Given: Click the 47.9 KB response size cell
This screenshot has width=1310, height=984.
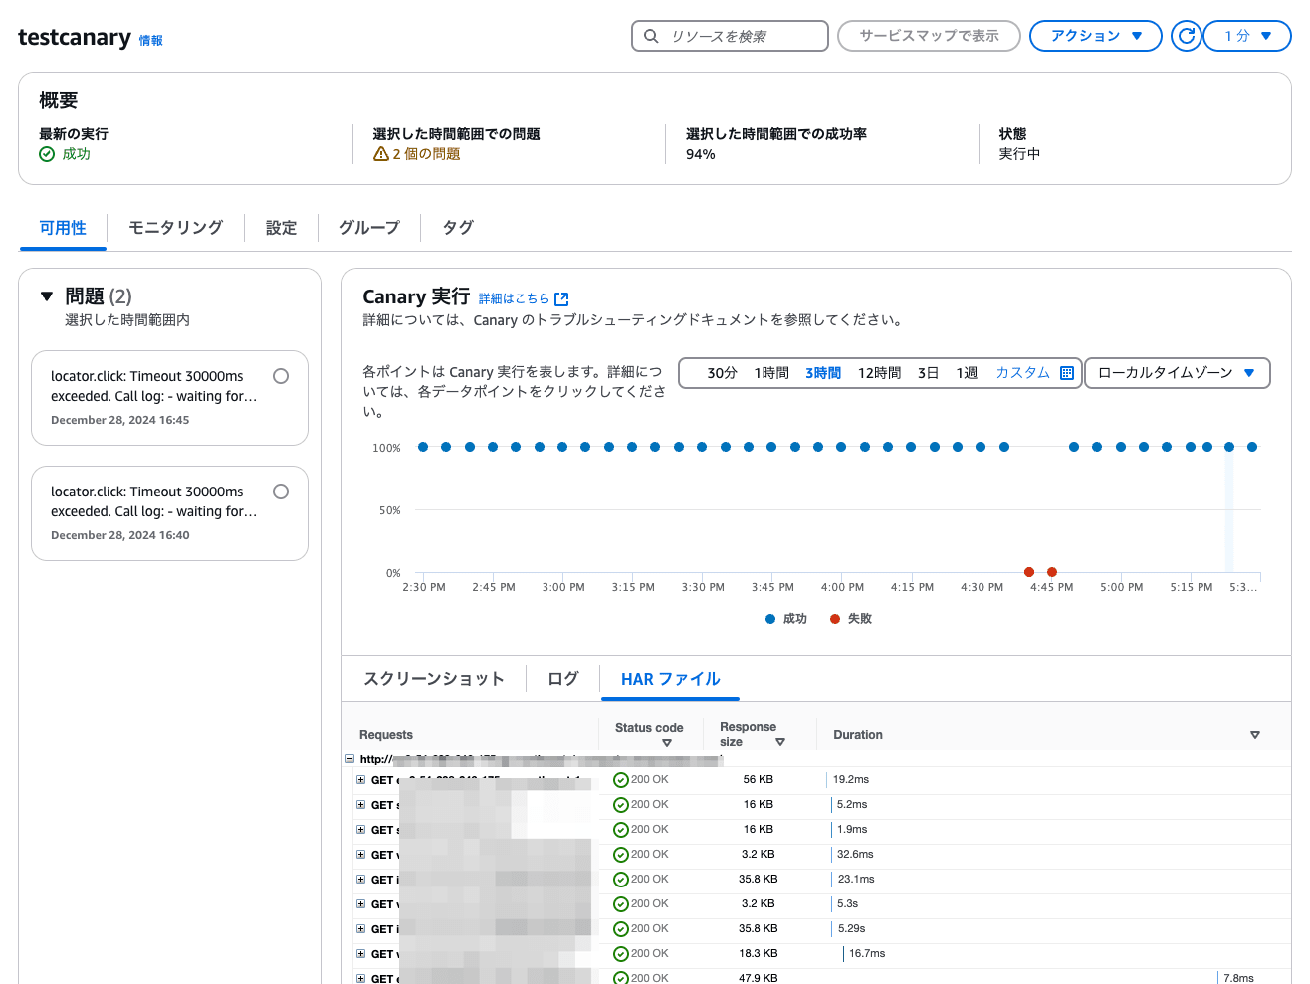Looking at the screenshot, I should tap(758, 978).
